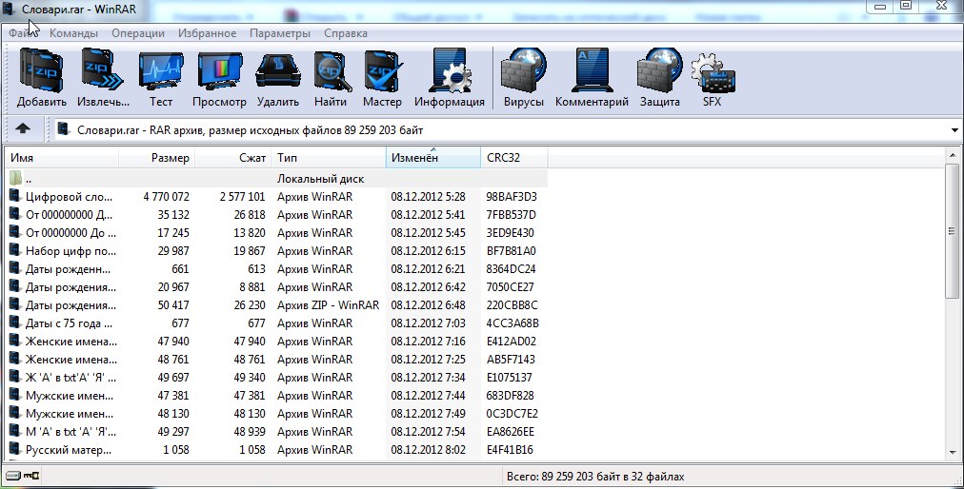Open the Параметры menu
This screenshot has width=964, height=489.
click(279, 33)
